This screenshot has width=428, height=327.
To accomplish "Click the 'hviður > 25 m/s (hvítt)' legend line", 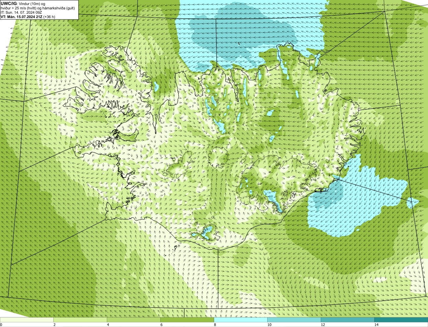I will tap(38, 8).
